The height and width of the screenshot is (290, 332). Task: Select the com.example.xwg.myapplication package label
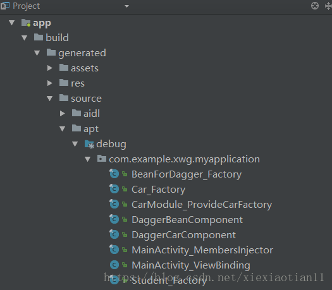(185, 159)
